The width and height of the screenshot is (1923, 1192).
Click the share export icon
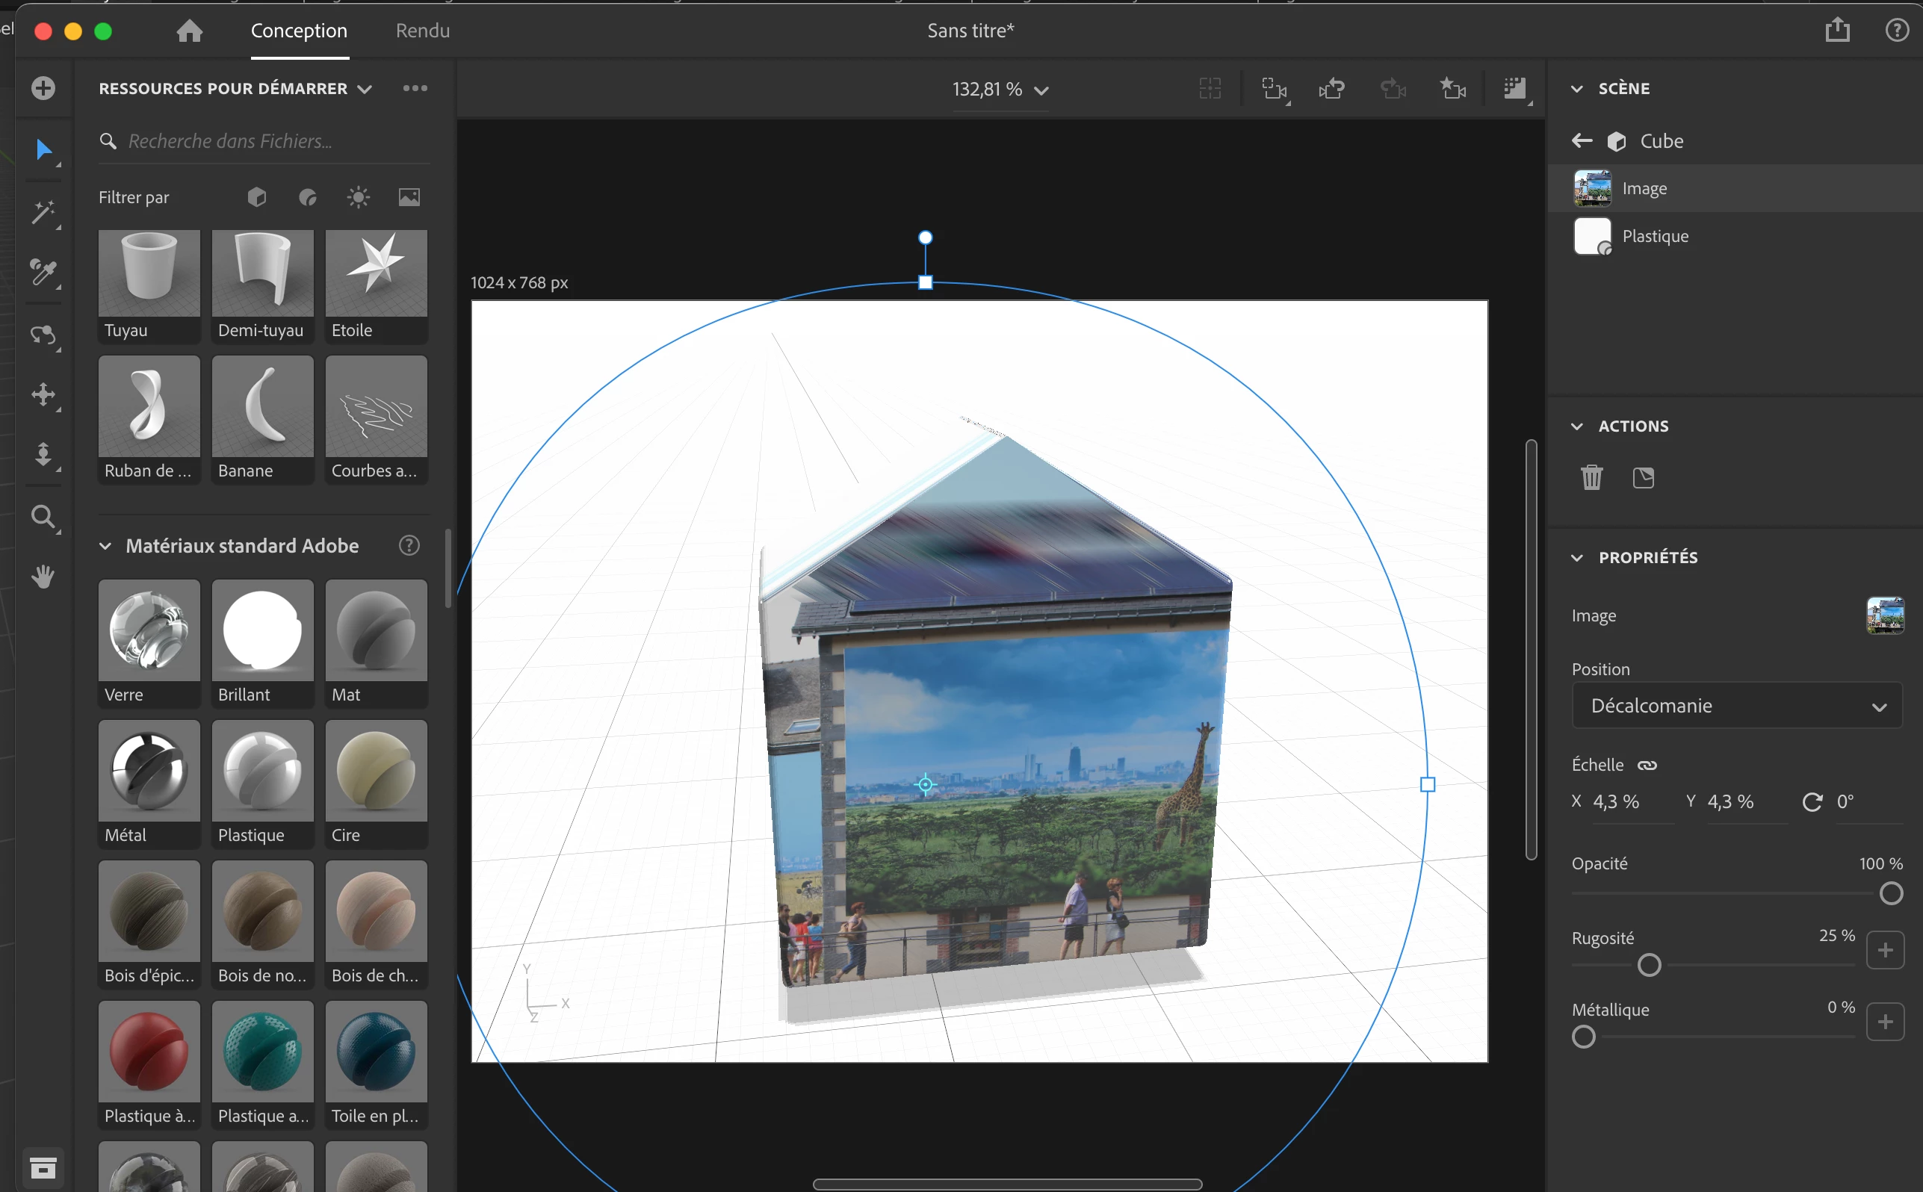click(1837, 31)
